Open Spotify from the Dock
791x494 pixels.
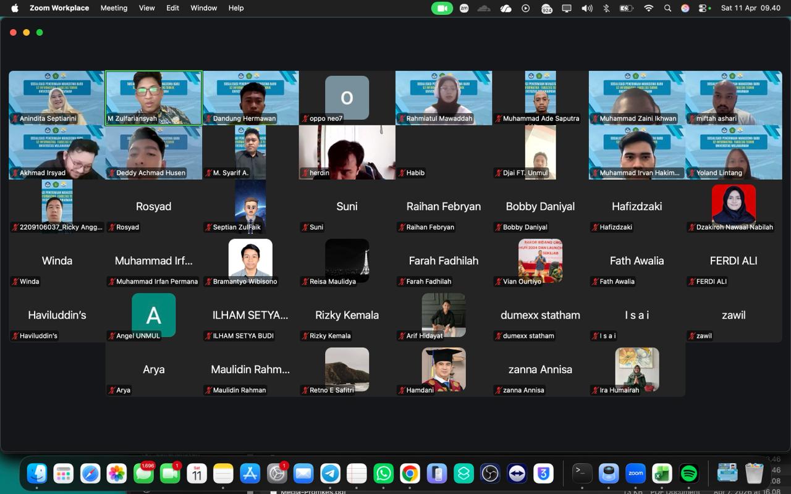point(688,474)
